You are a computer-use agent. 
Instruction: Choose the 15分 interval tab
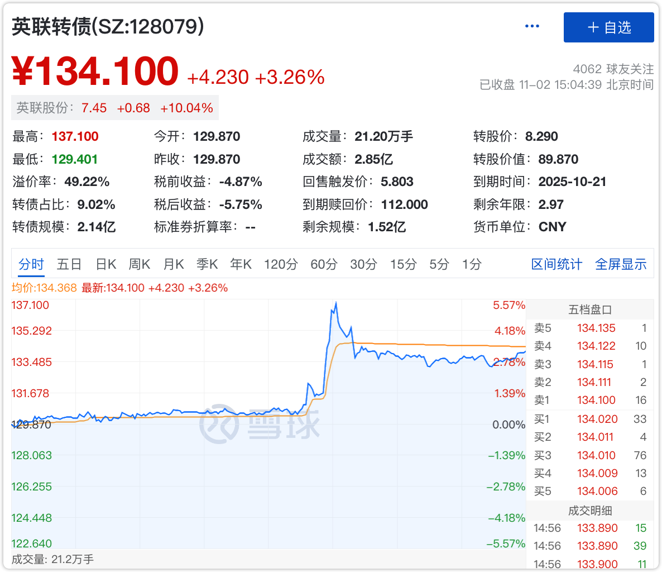(403, 264)
